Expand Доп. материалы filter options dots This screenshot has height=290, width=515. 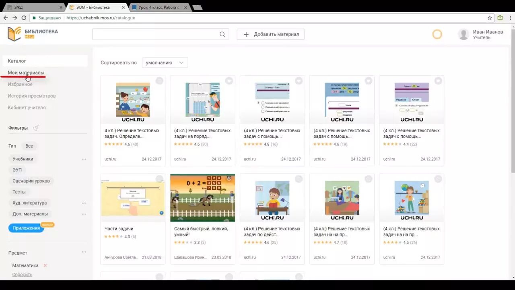(x=84, y=214)
